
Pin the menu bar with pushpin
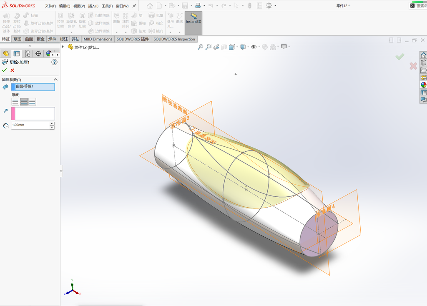click(134, 5)
